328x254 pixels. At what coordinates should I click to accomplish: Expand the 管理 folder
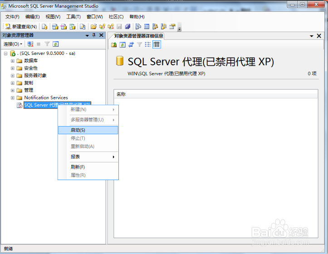(x=13, y=90)
